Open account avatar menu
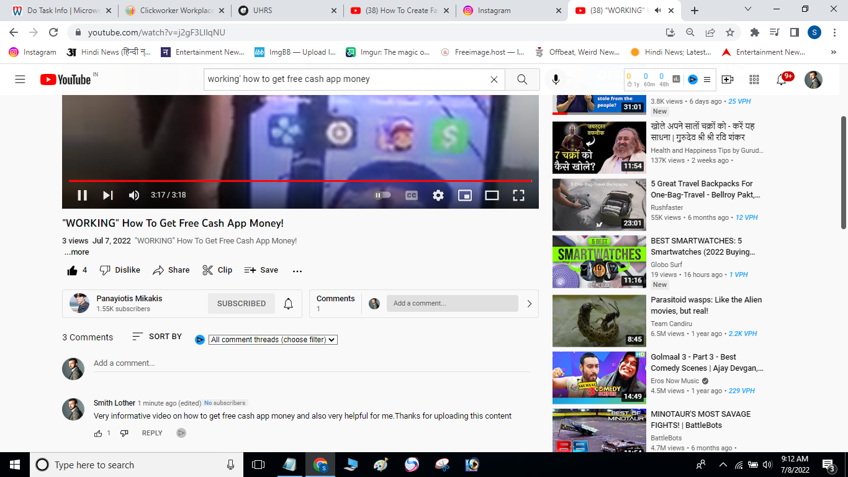The image size is (848, 477). tap(813, 79)
